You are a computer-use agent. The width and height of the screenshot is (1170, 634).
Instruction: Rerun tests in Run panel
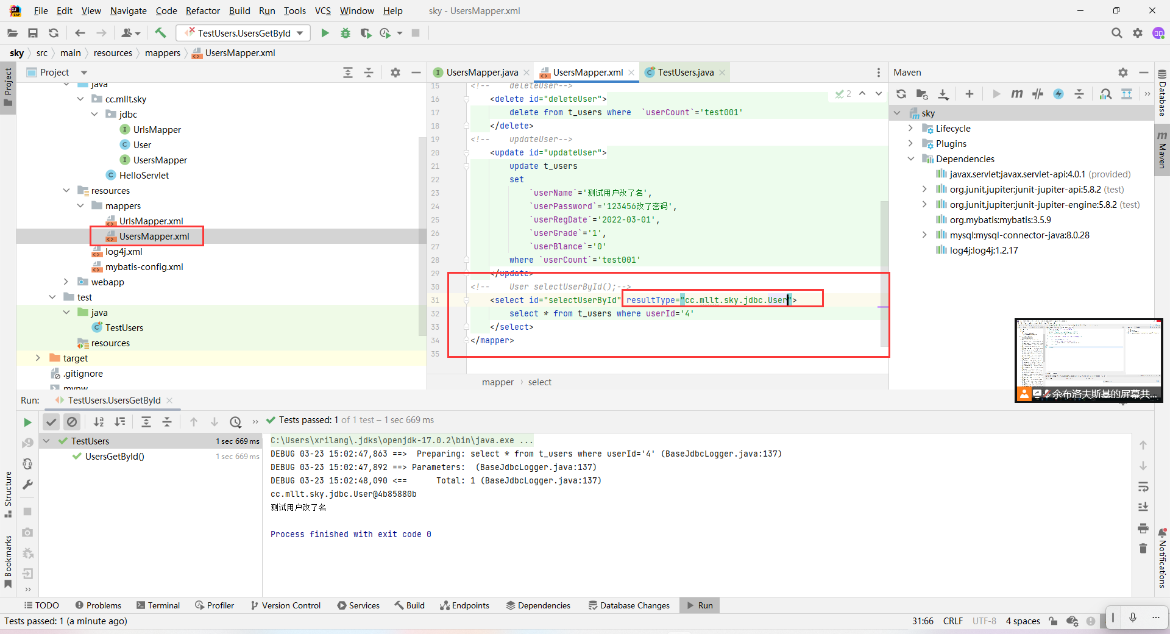pyautogui.click(x=27, y=422)
